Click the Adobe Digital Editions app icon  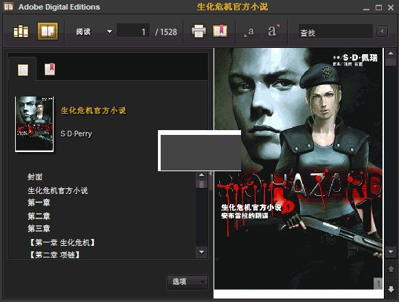[8, 7]
